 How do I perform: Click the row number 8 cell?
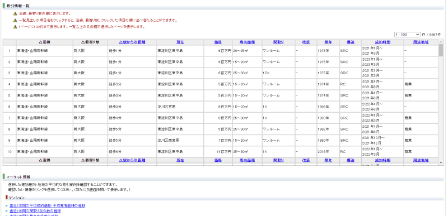tap(10, 129)
